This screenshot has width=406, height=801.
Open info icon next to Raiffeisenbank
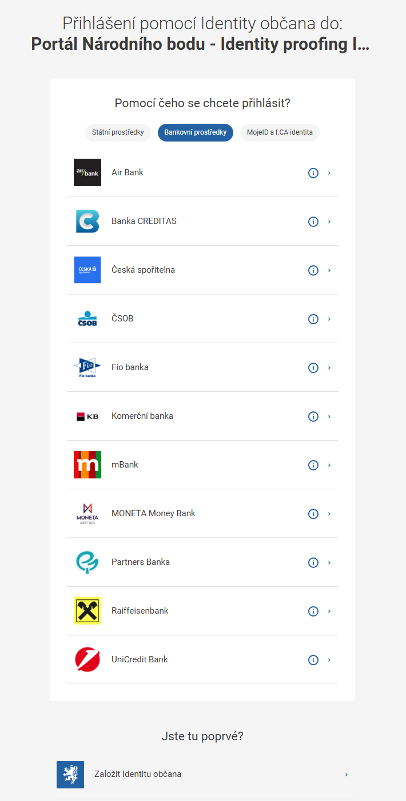pyautogui.click(x=313, y=611)
